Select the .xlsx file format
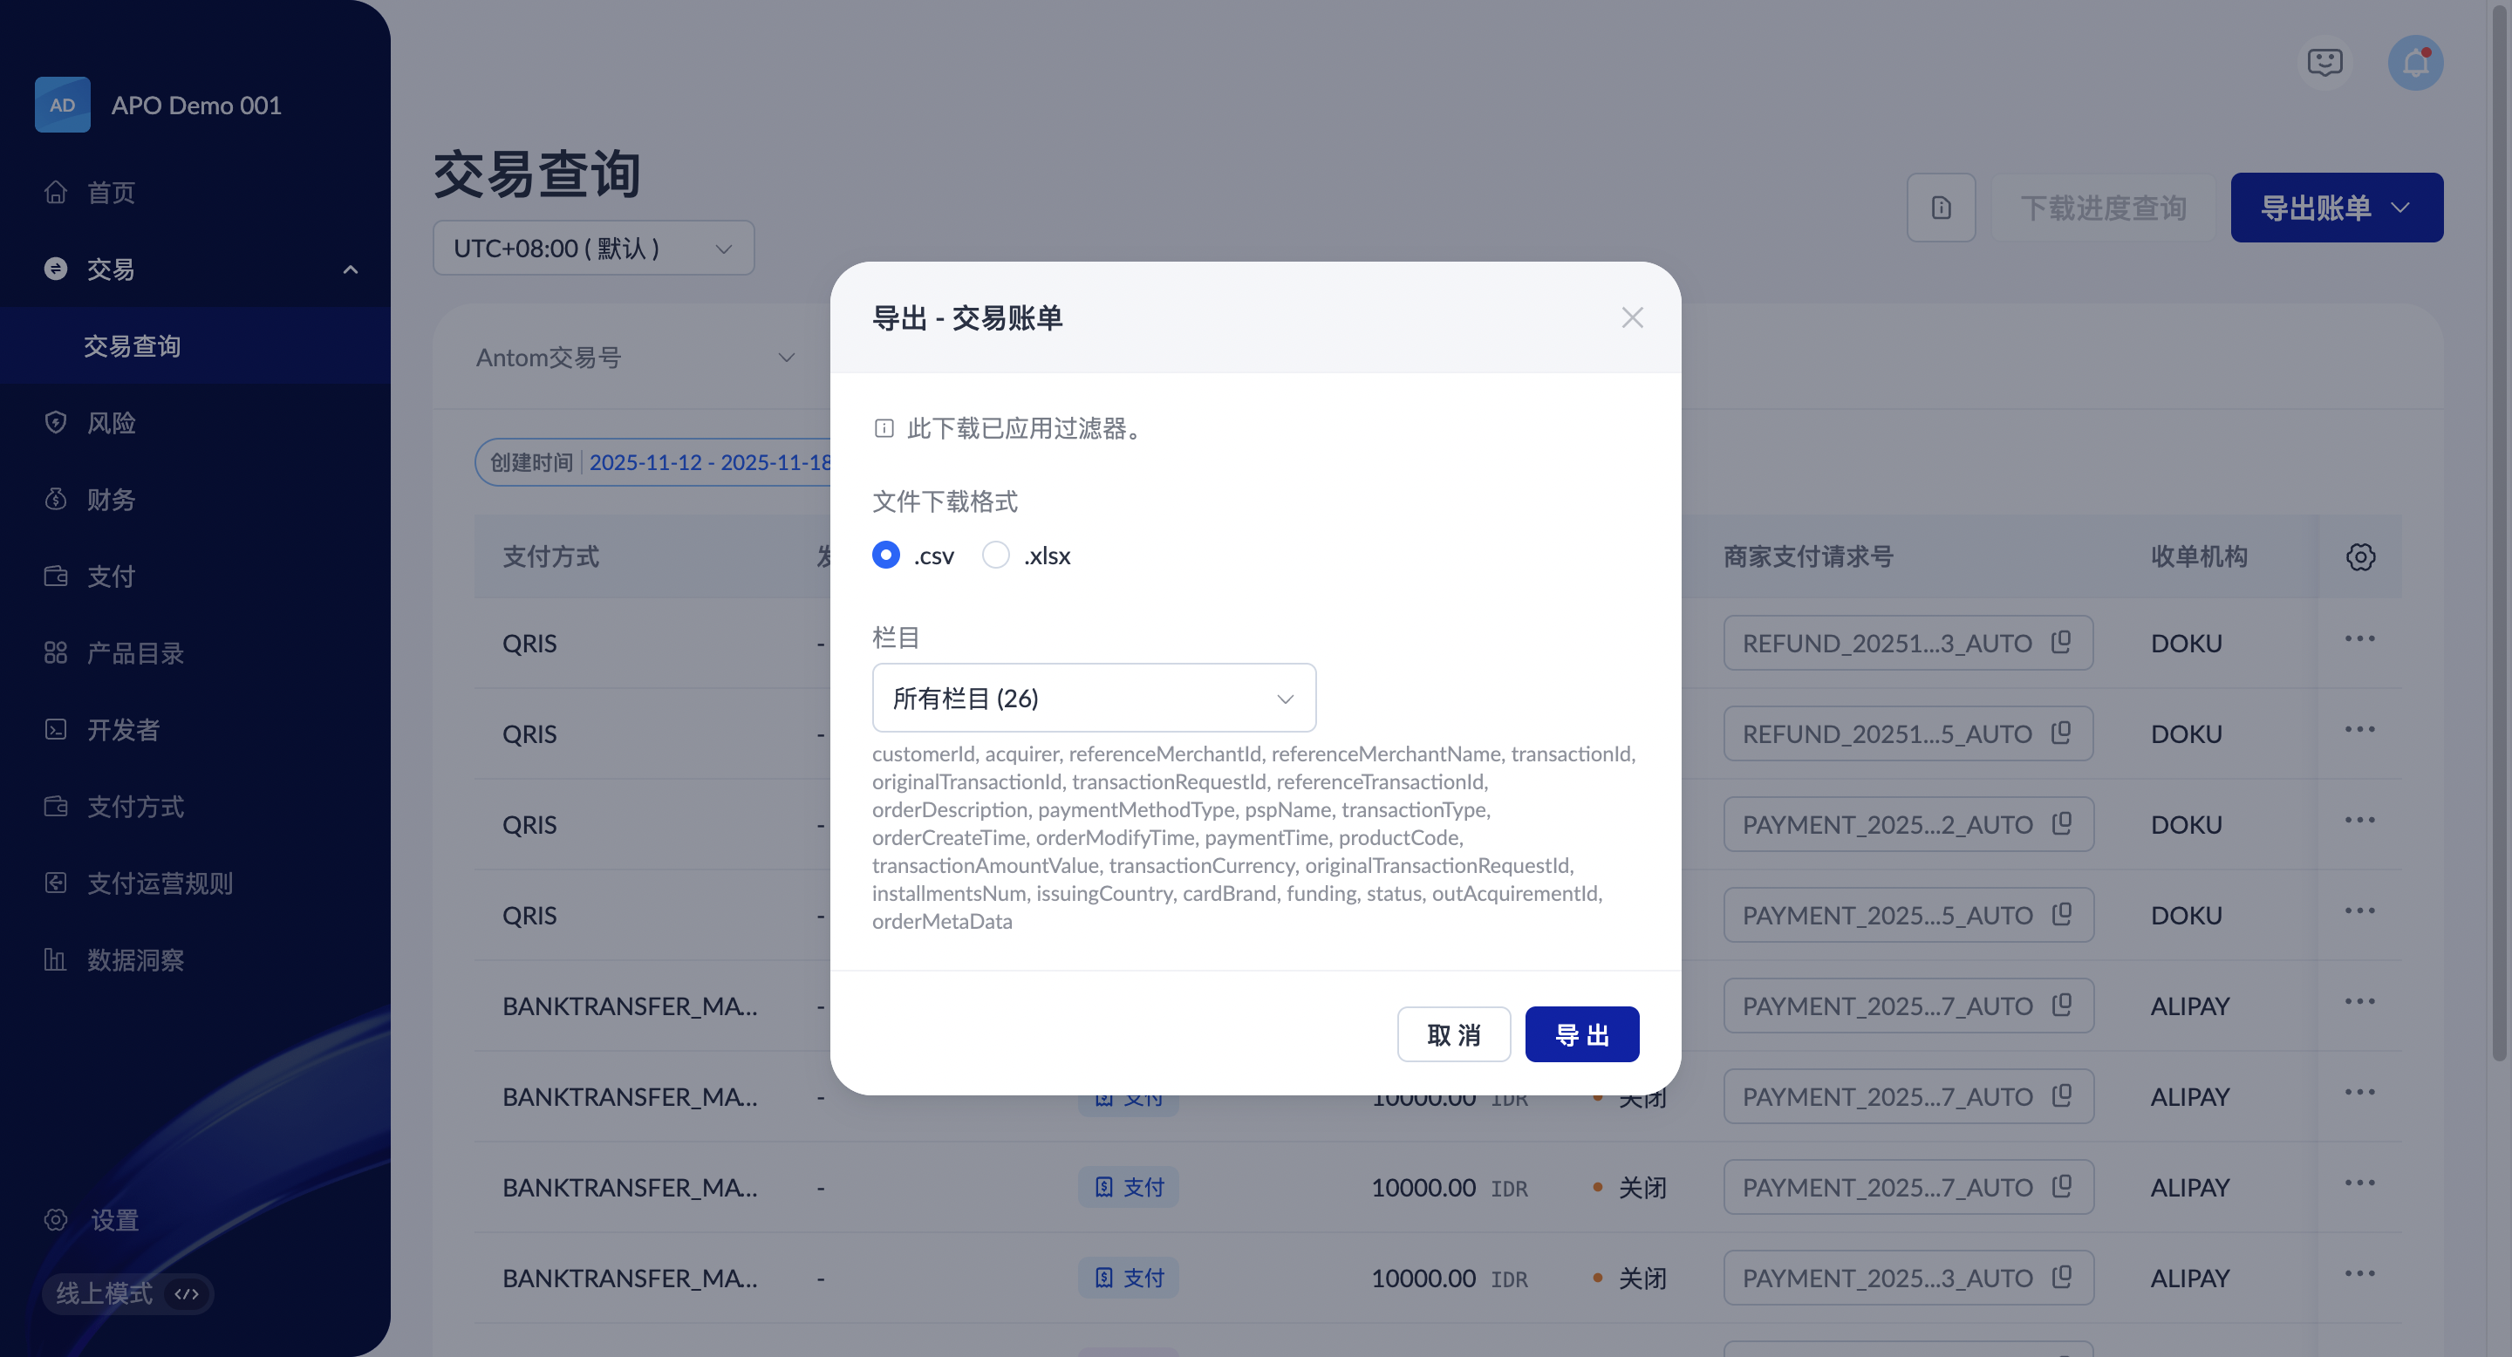The image size is (2512, 1357). click(995, 556)
